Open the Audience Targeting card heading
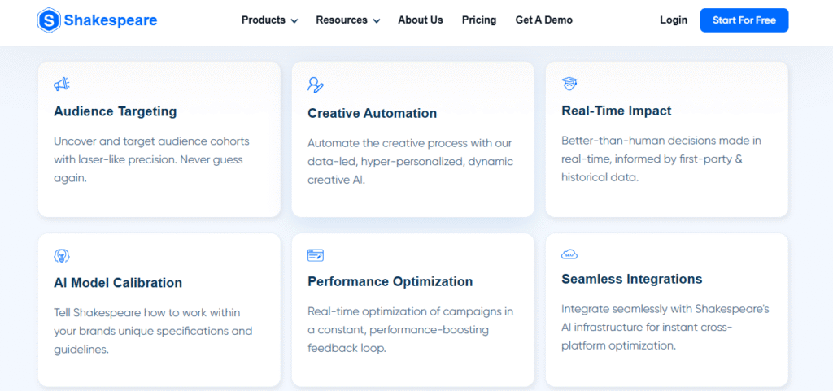The width and height of the screenshot is (833, 391). point(115,111)
